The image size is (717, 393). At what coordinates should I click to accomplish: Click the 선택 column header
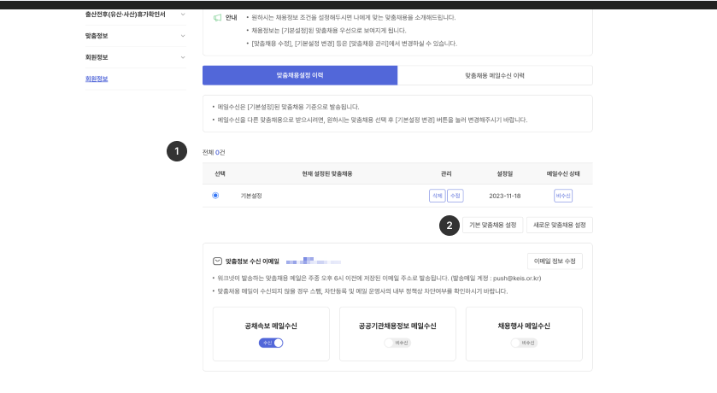[x=220, y=173]
